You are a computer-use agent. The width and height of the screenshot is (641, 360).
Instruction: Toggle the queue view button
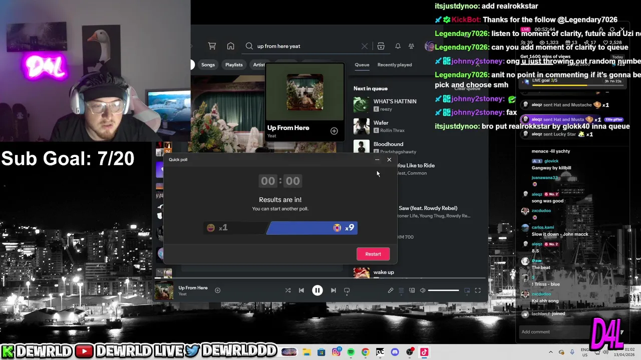(401, 290)
